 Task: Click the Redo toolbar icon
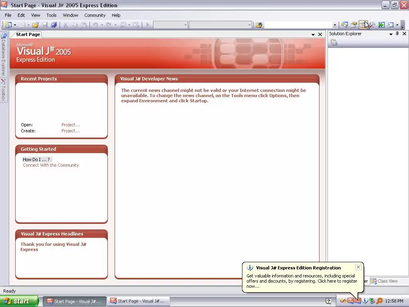coord(109,25)
